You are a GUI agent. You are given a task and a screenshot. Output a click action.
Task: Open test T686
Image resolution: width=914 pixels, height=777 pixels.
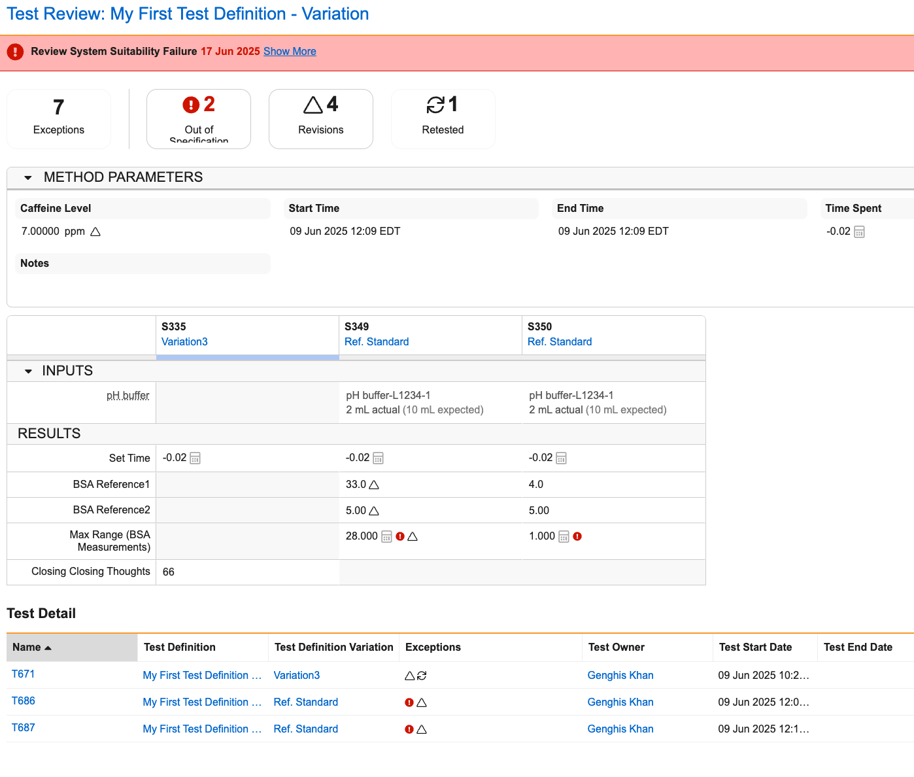23,701
